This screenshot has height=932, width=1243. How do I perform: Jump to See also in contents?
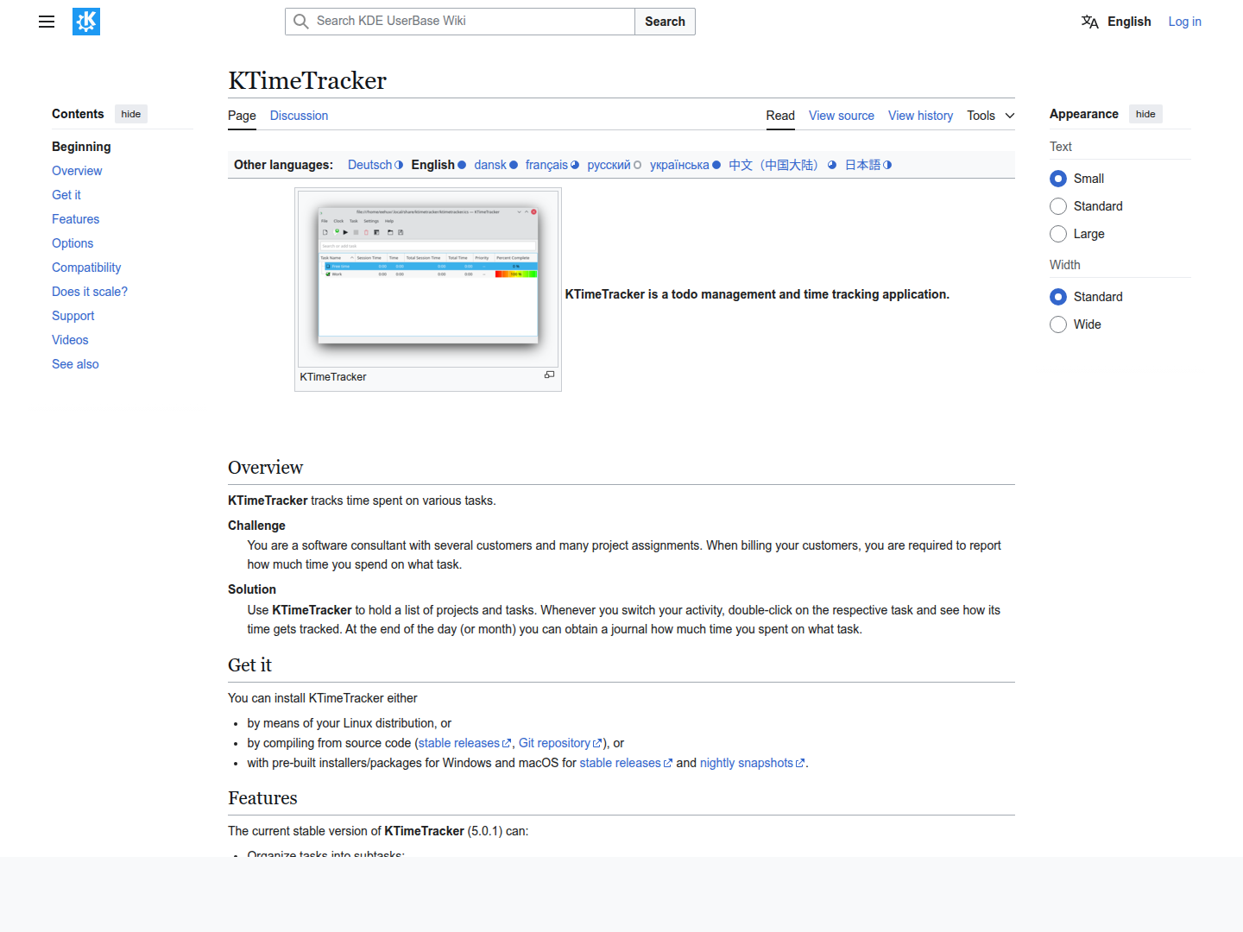pyautogui.click(x=75, y=364)
